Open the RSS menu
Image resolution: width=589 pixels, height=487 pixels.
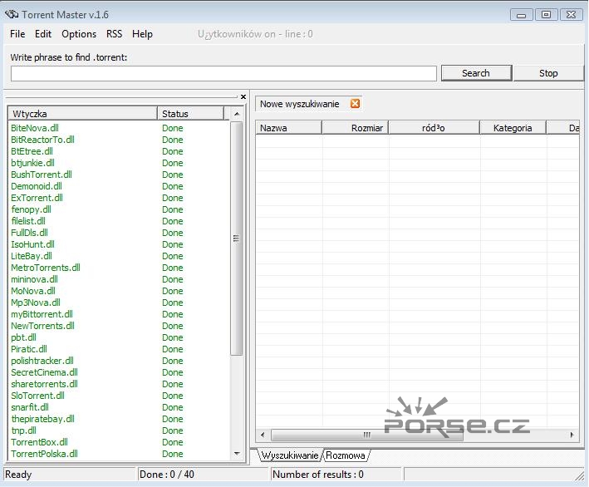(114, 34)
